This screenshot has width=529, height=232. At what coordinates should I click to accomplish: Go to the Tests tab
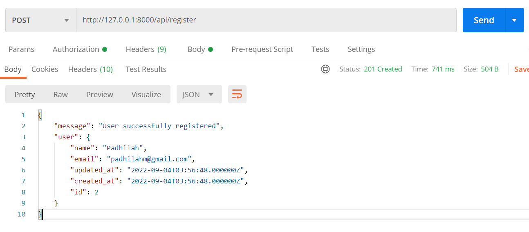[x=320, y=49]
